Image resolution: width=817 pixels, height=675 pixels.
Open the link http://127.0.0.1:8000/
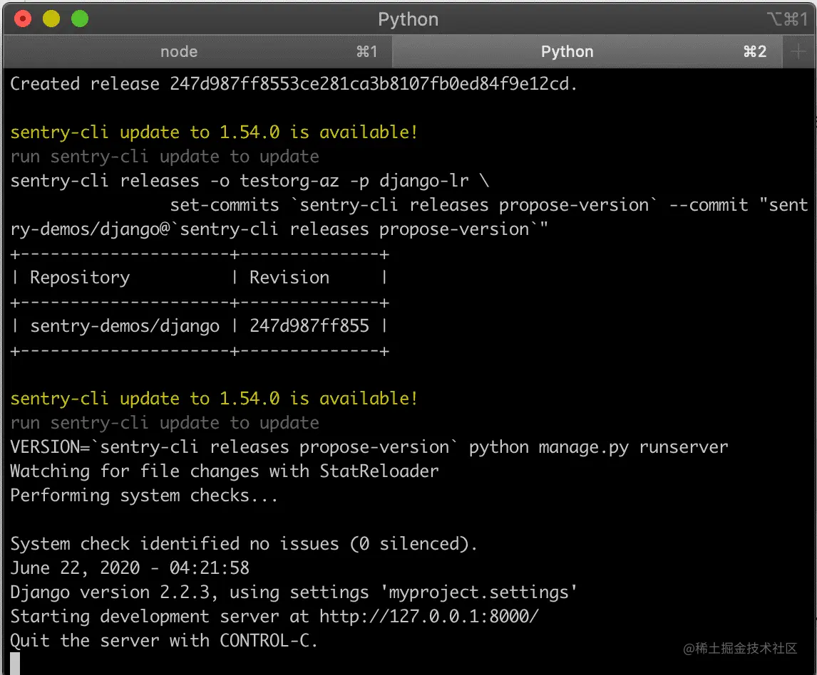pyautogui.click(x=428, y=616)
